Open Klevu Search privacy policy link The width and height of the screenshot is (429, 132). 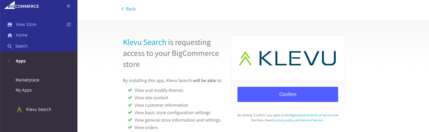click(x=285, y=120)
